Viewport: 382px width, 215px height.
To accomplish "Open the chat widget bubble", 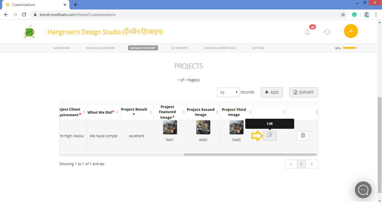I will pyautogui.click(x=363, y=190).
